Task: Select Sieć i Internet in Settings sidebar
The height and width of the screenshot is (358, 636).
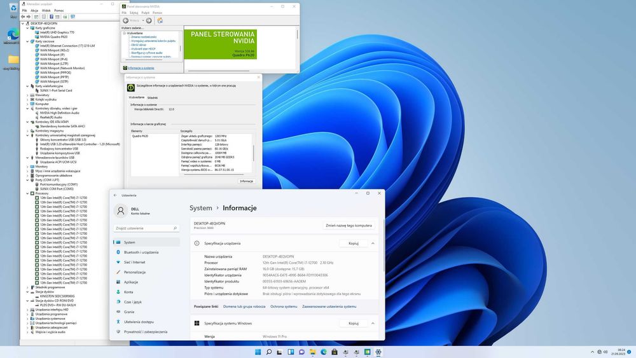Action: coord(146,263)
